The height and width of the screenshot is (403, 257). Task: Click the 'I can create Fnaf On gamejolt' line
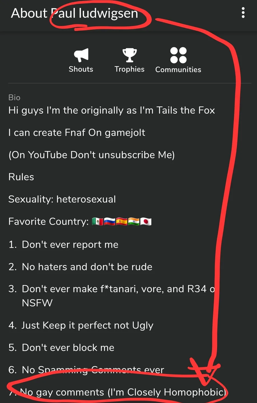(x=77, y=133)
